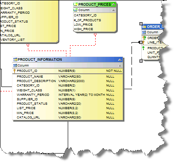The height and width of the screenshot is (162, 174).
Task: Click the Column icon in PRODUCT_PRICES view
Action: pos(76,10)
